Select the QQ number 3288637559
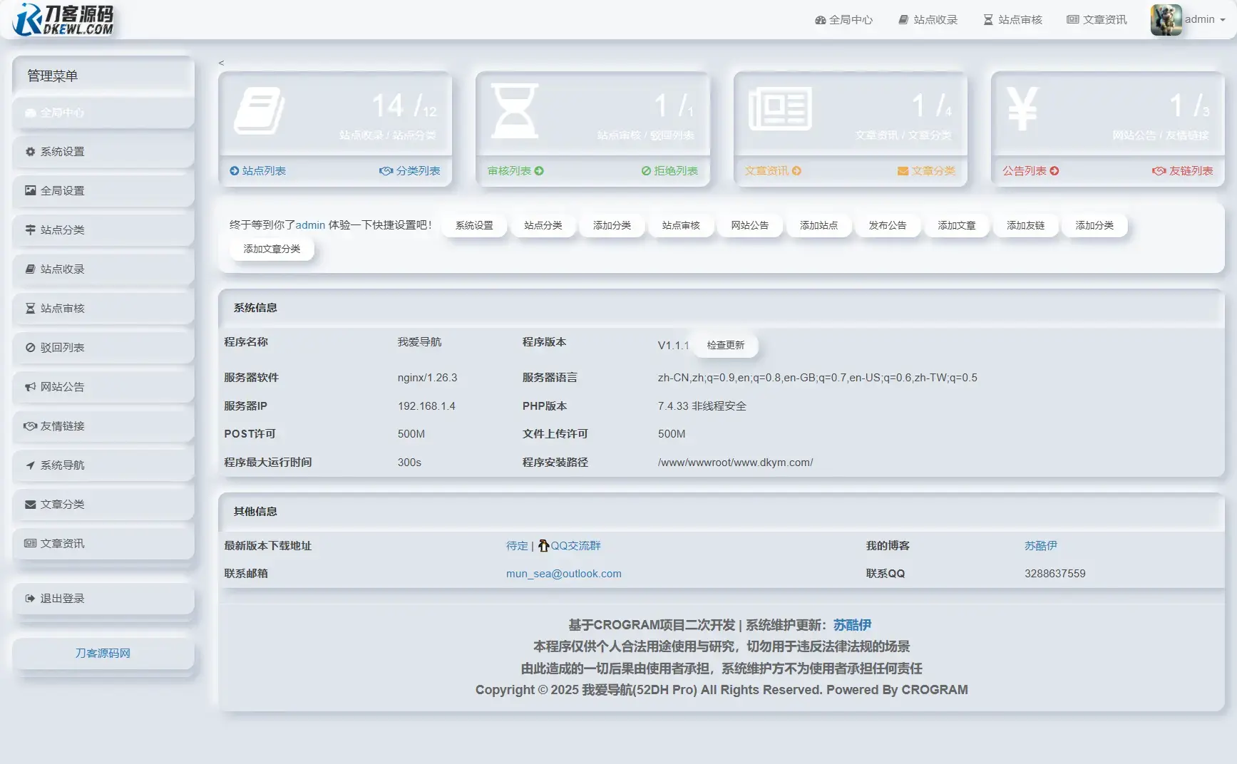The image size is (1237, 764). [1055, 574]
